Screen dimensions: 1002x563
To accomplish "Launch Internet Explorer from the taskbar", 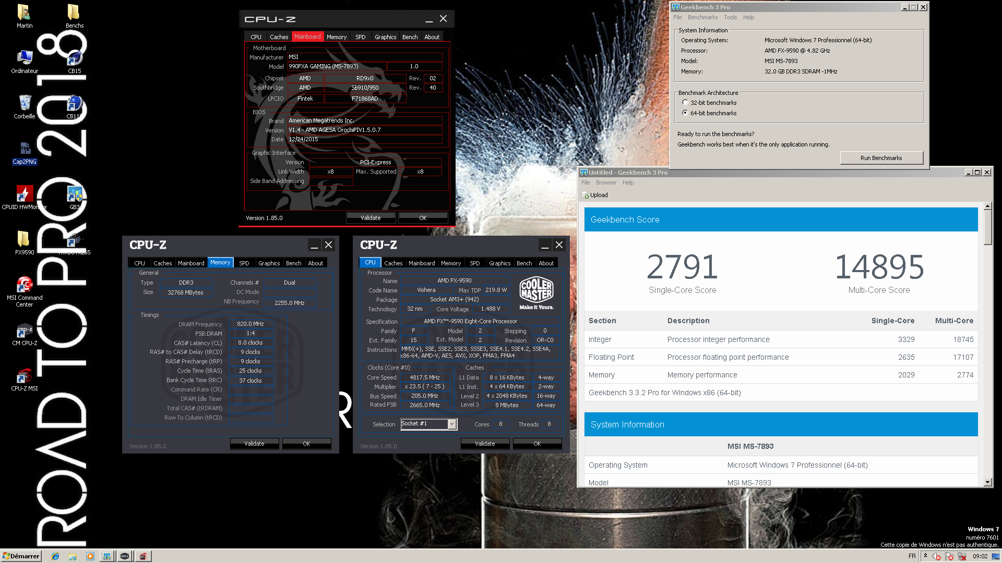I will click(55, 556).
